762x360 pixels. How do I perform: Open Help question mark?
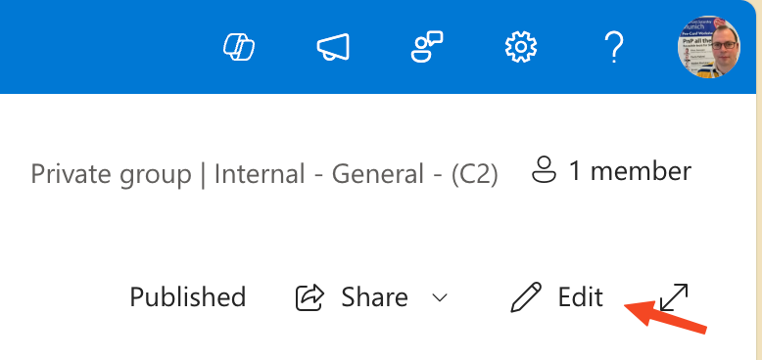[614, 47]
